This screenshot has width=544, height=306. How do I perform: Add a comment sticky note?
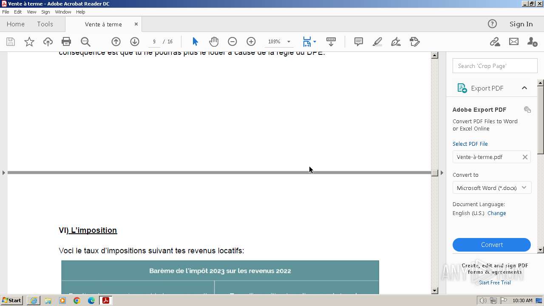tap(359, 42)
